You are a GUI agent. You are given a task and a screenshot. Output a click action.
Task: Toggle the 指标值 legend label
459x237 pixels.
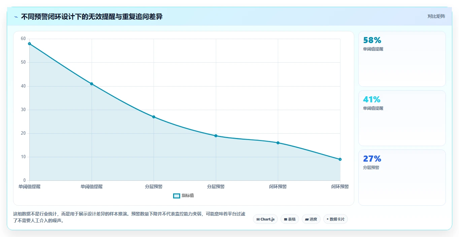(x=188, y=196)
